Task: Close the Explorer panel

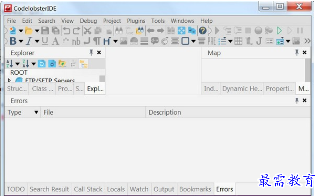Action: 99,53
